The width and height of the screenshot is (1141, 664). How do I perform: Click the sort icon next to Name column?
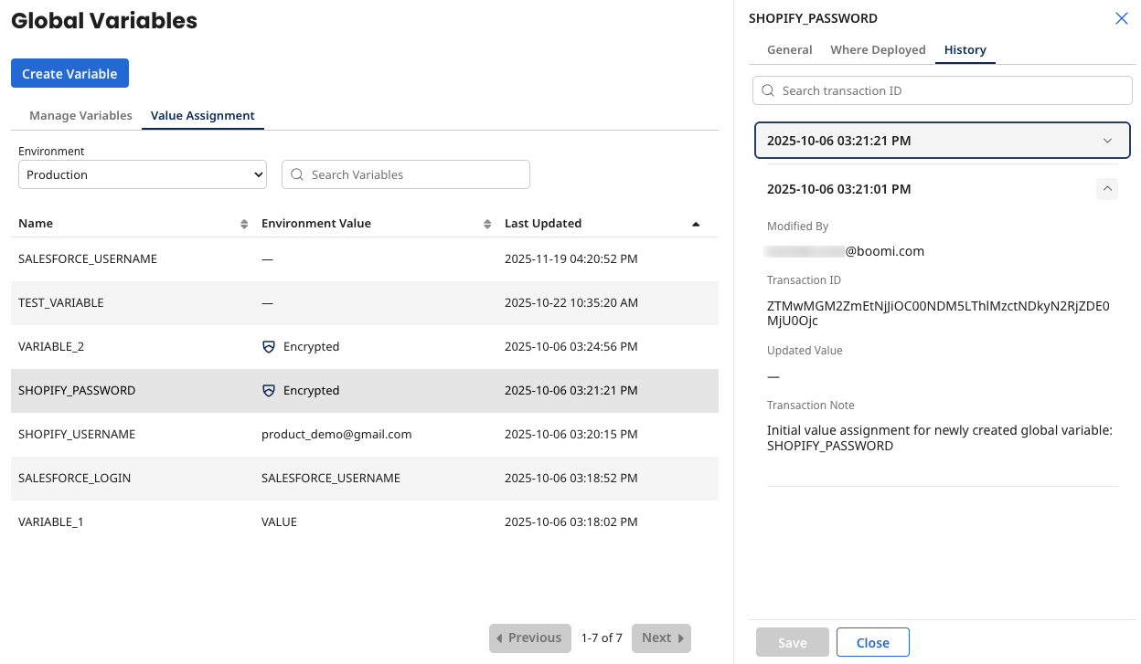point(243,223)
